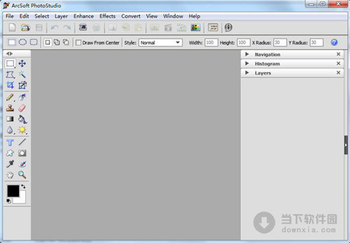Image resolution: width=350 pixels, height=243 pixels.
Task: Open the Window menu
Action: pyautogui.click(x=173, y=16)
